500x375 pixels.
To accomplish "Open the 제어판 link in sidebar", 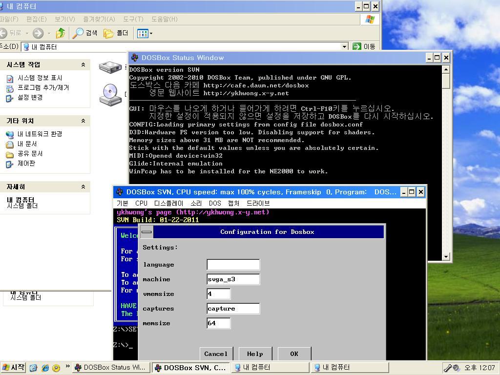I will (26, 164).
